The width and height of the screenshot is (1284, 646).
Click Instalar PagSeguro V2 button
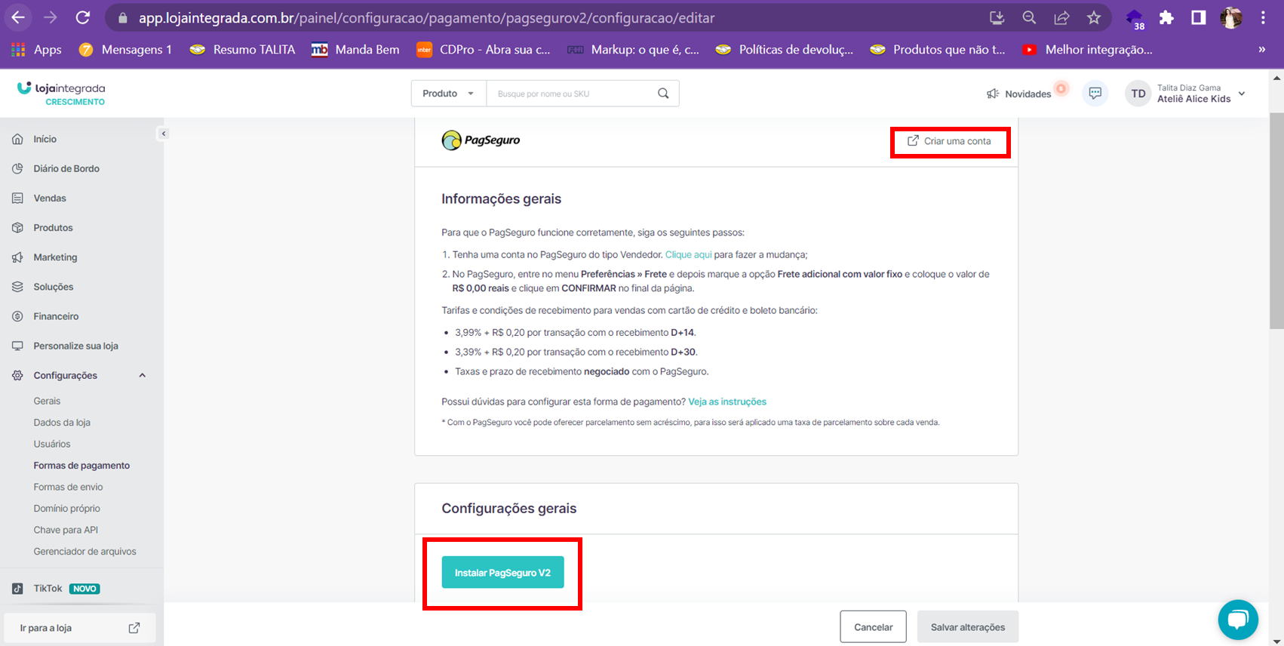pos(502,573)
